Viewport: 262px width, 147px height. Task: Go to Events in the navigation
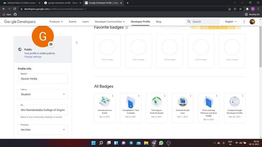[x=72, y=22]
